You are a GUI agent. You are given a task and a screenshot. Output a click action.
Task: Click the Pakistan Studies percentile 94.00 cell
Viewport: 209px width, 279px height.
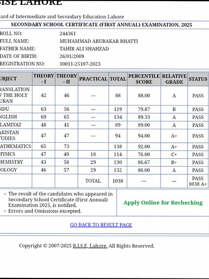pyautogui.click(x=144, y=136)
